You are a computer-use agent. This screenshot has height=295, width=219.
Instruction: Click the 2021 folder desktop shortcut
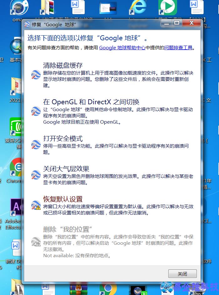tap(16, 86)
